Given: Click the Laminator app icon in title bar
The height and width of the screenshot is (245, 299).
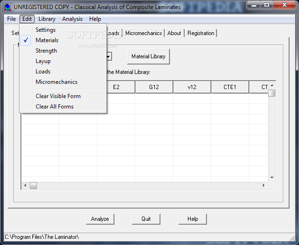Looking at the screenshot, I should [8, 7].
